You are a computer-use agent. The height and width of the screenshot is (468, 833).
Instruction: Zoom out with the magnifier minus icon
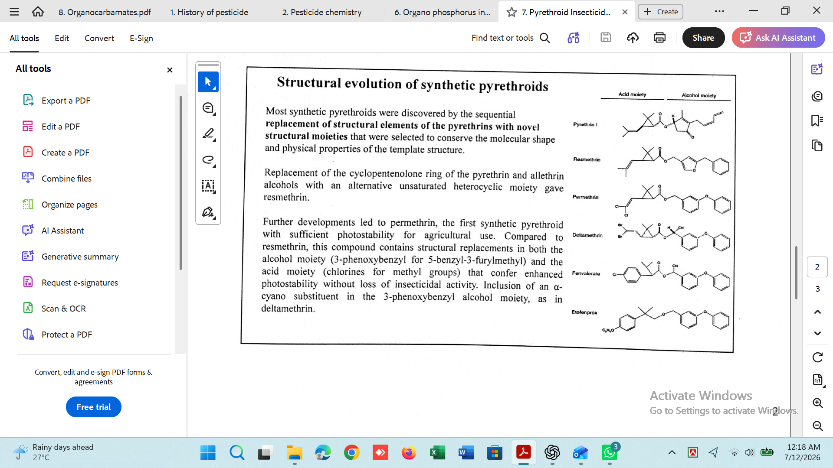pyautogui.click(x=817, y=426)
